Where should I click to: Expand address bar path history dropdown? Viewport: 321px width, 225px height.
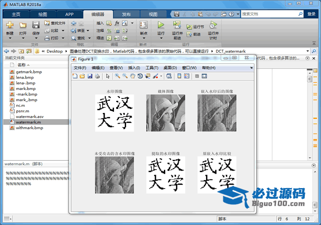(x=308, y=51)
